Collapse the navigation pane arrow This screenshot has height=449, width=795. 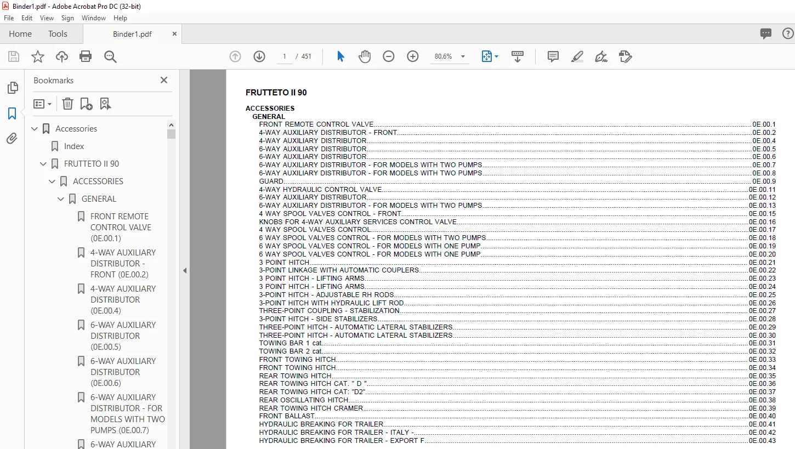(185, 270)
